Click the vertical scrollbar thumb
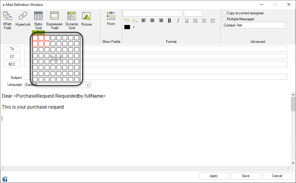Image resolution: width=296 pixels, height=183 pixels. tap(293, 104)
